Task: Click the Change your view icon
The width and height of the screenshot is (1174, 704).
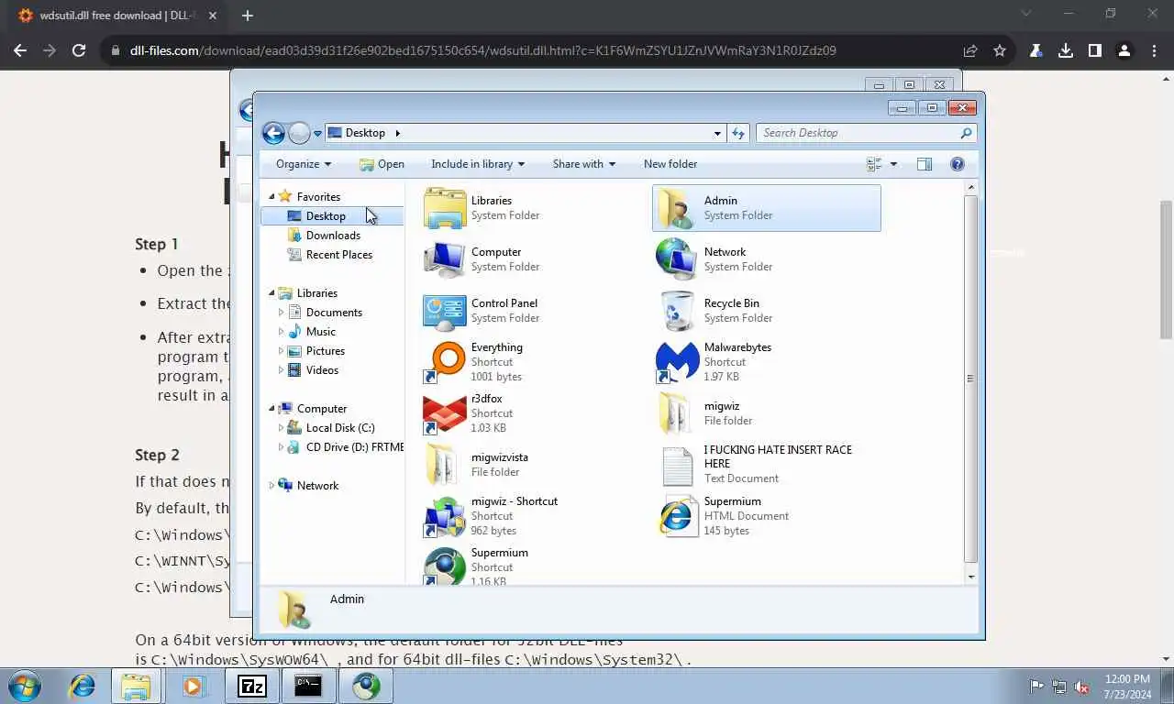Action: click(874, 164)
